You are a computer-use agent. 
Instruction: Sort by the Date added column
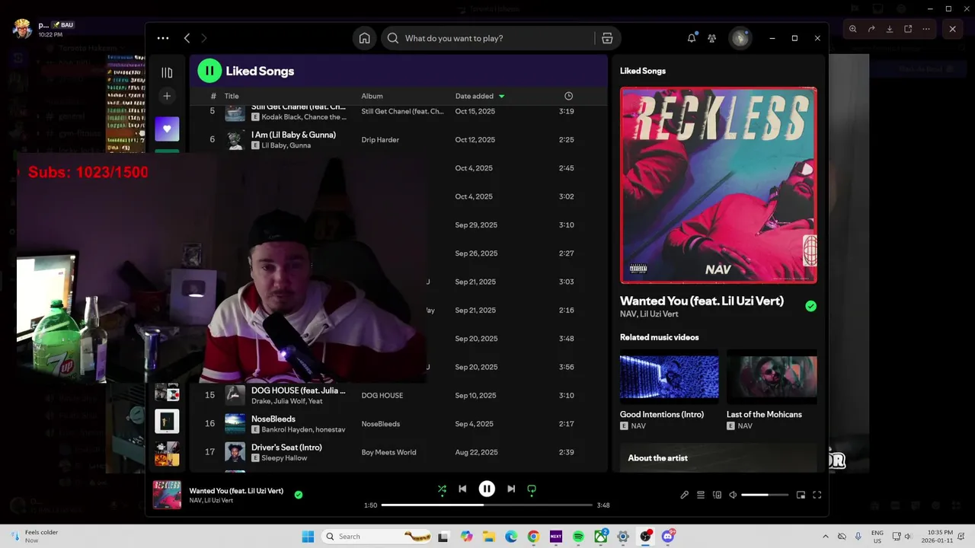pos(480,96)
